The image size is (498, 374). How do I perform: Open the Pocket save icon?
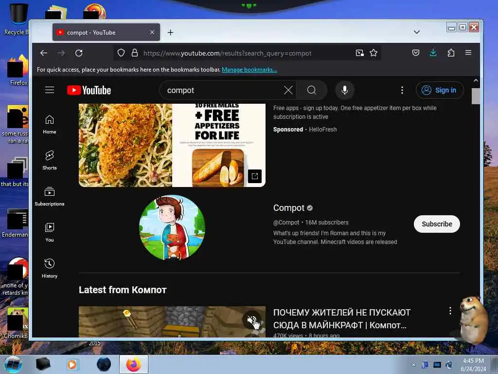pyautogui.click(x=416, y=53)
